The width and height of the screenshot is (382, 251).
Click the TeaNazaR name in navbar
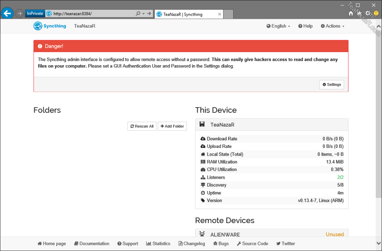tap(85, 26)
